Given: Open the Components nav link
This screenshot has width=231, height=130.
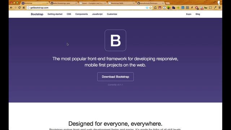Looking at the screenshot, I should [82, 14].
